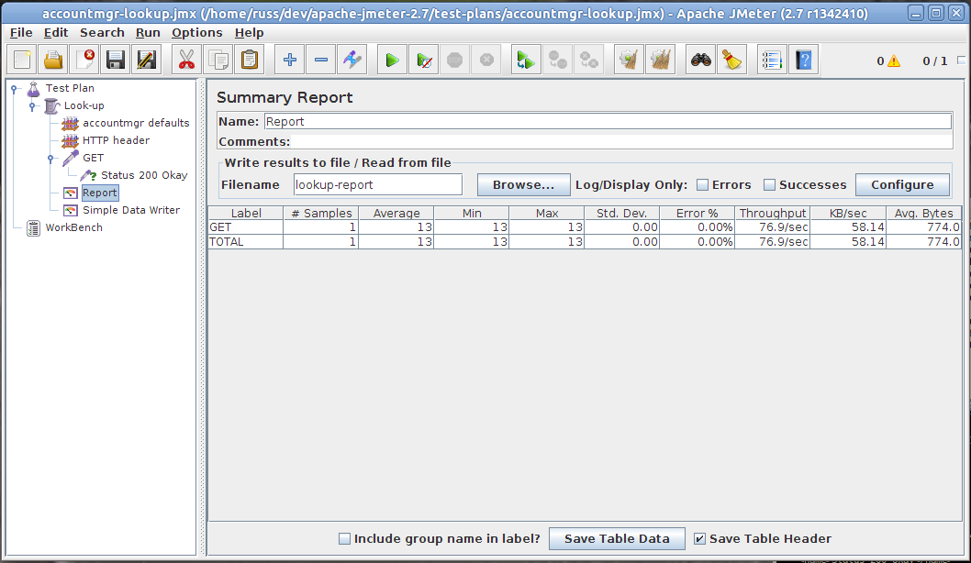Toggle the Errors only checkbox
The width and height of the screenshot is (971, 563).
coord(702,184)
